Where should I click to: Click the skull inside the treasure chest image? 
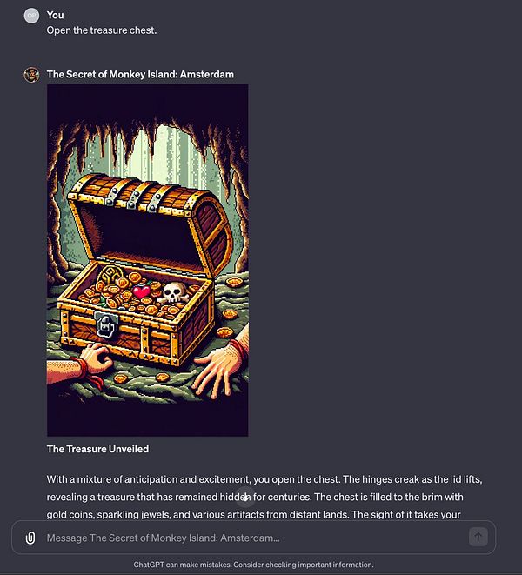(x=174, y=293)
